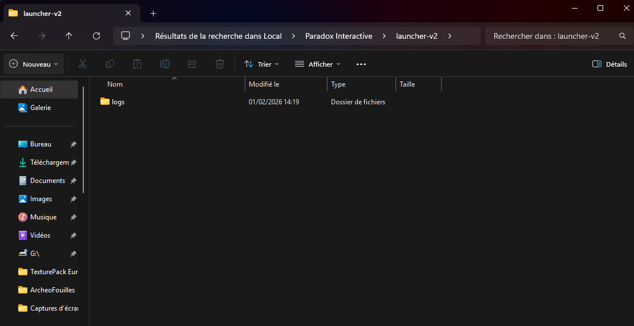Select the logs folder name
The height and width of the screenshot is (326, 634).
(118, 102)
